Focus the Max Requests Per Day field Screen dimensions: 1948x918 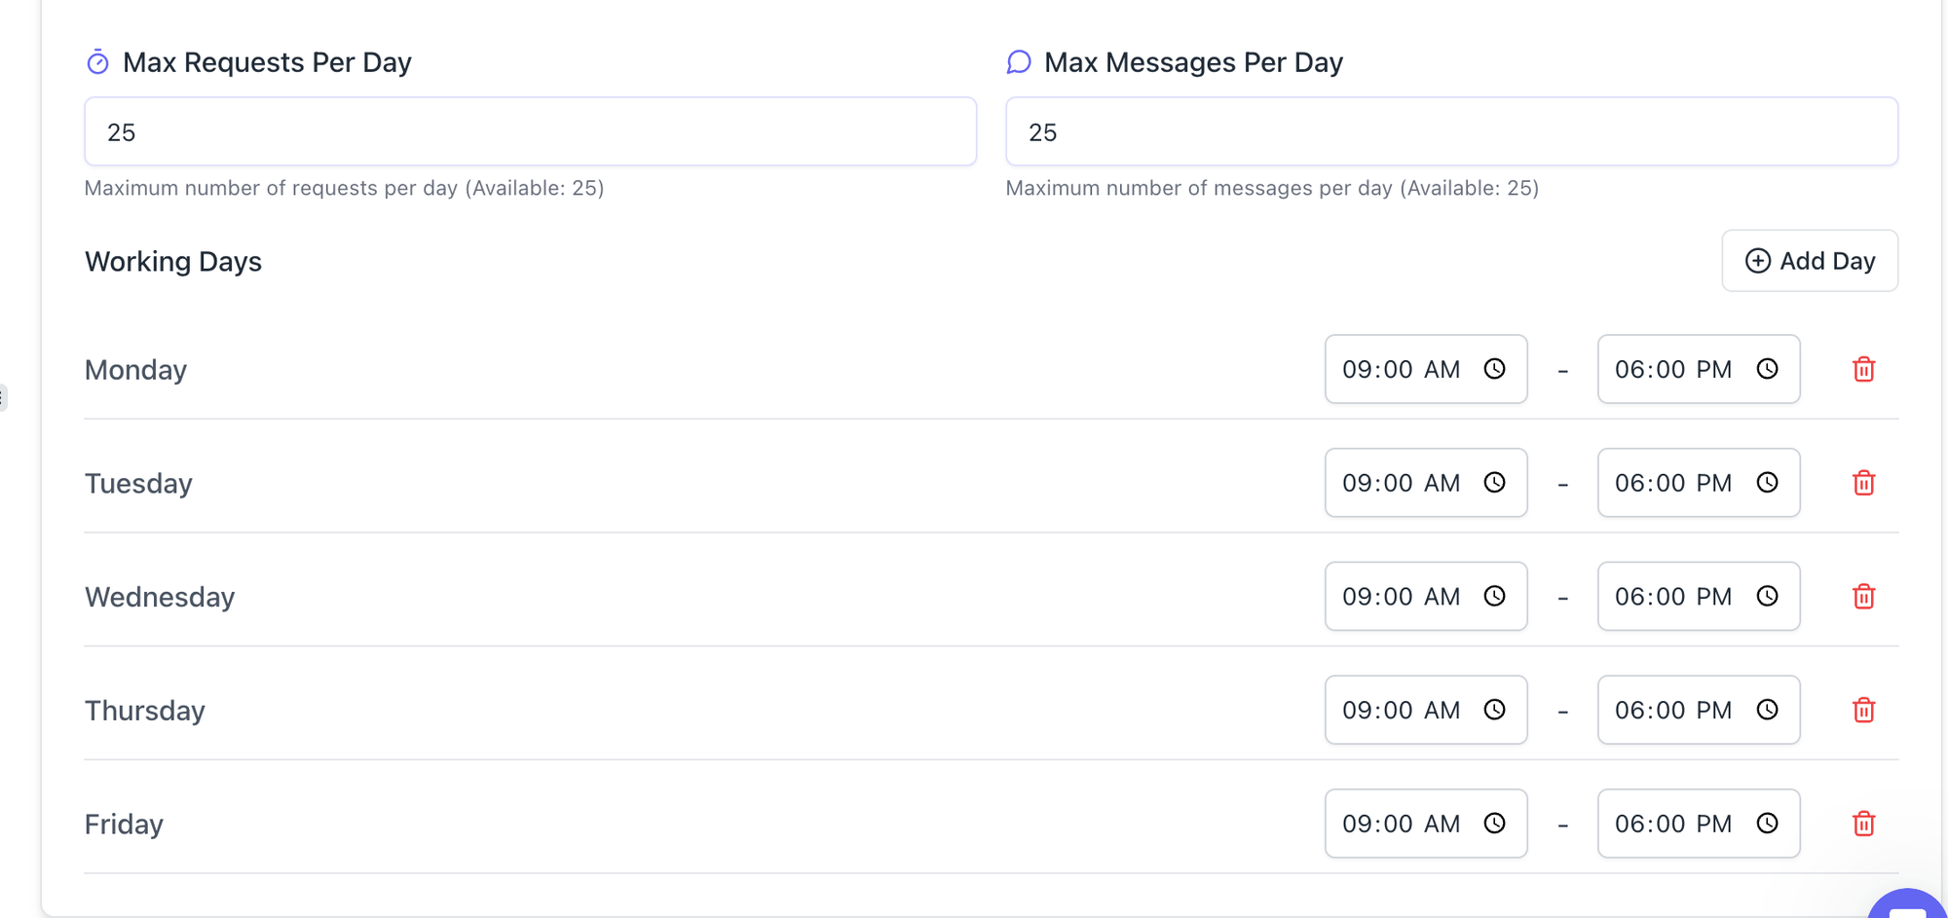530,132
